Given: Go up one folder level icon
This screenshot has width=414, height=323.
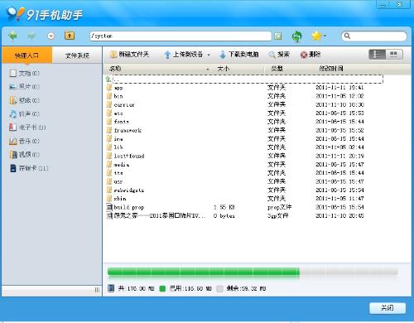Looking at the screenshot, I should pos(70,36).
